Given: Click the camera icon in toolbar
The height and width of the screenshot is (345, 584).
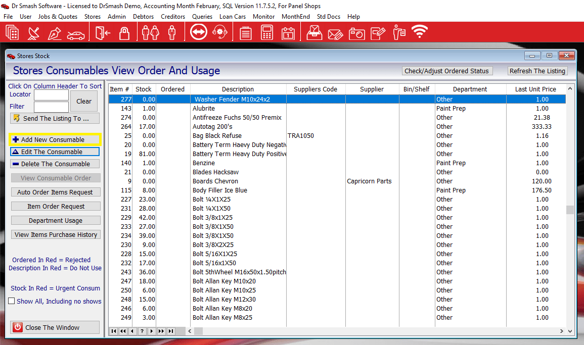Looking at the screenshot, I should pyautogui.click(x=356, y=33).
